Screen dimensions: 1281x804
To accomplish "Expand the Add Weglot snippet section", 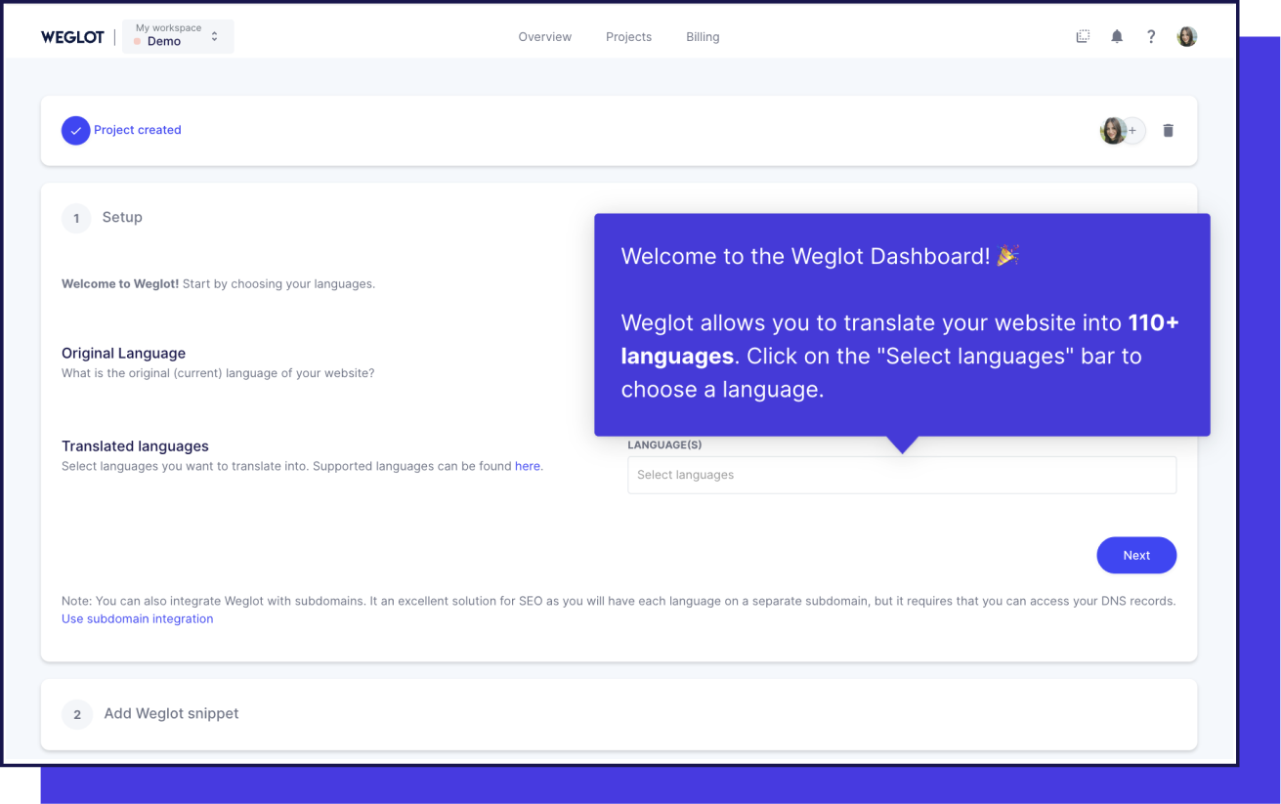I will tap(171, 714).
